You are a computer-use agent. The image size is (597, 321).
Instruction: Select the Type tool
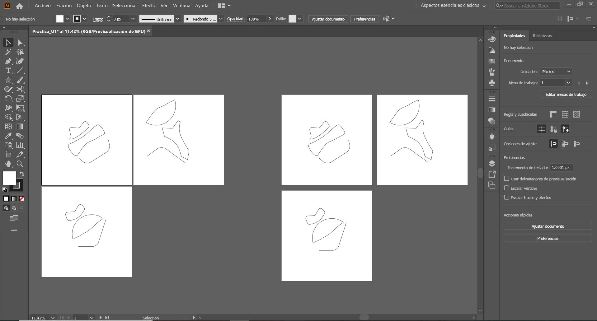(x=8, y=71)
